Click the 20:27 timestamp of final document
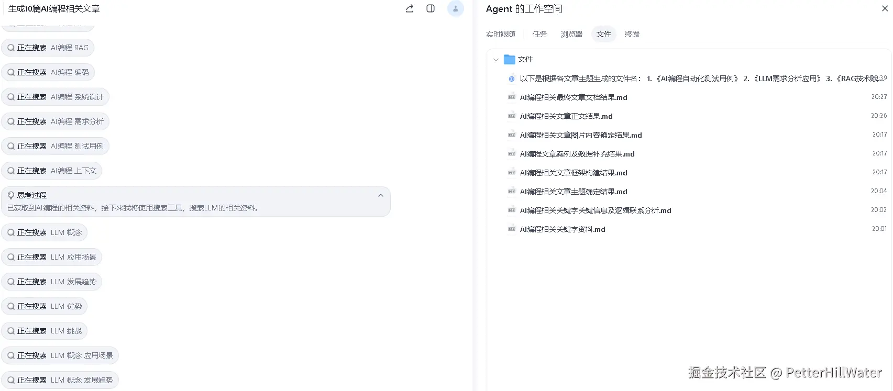Image resolution: width=893 pixels, height=391 pixels. click(879, 97)
